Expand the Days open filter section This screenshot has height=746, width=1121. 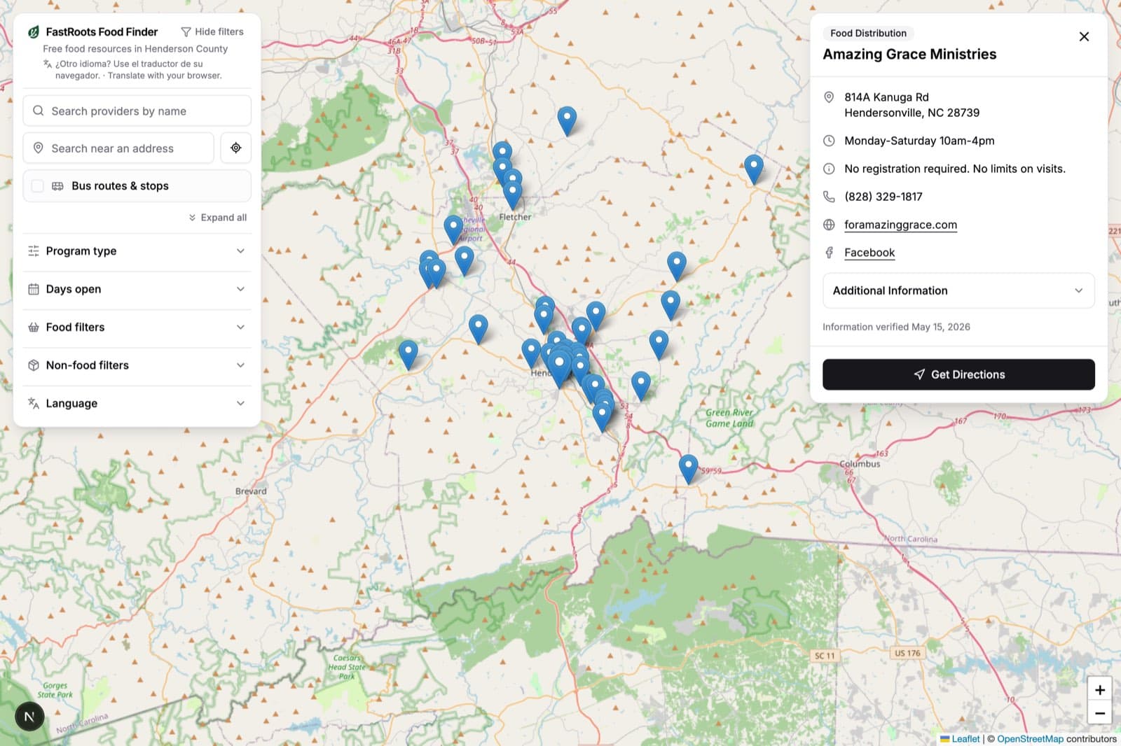(137, 289)
